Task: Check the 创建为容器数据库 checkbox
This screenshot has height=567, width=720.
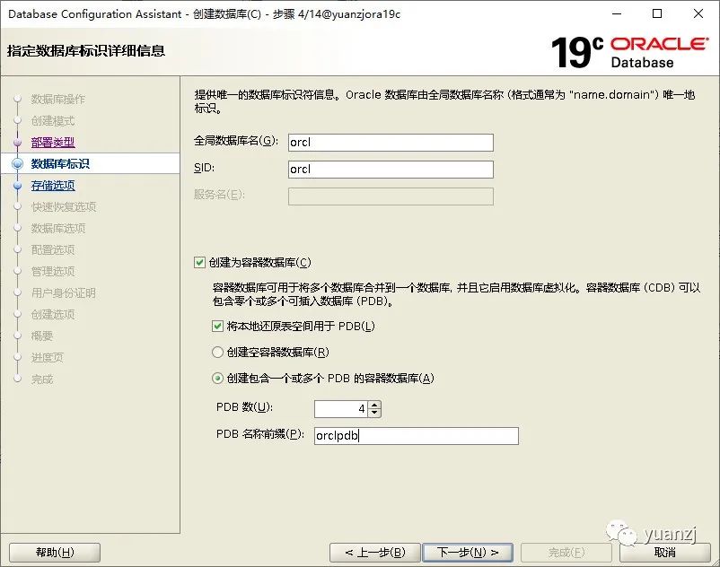Action: click(x=199, y=262)
